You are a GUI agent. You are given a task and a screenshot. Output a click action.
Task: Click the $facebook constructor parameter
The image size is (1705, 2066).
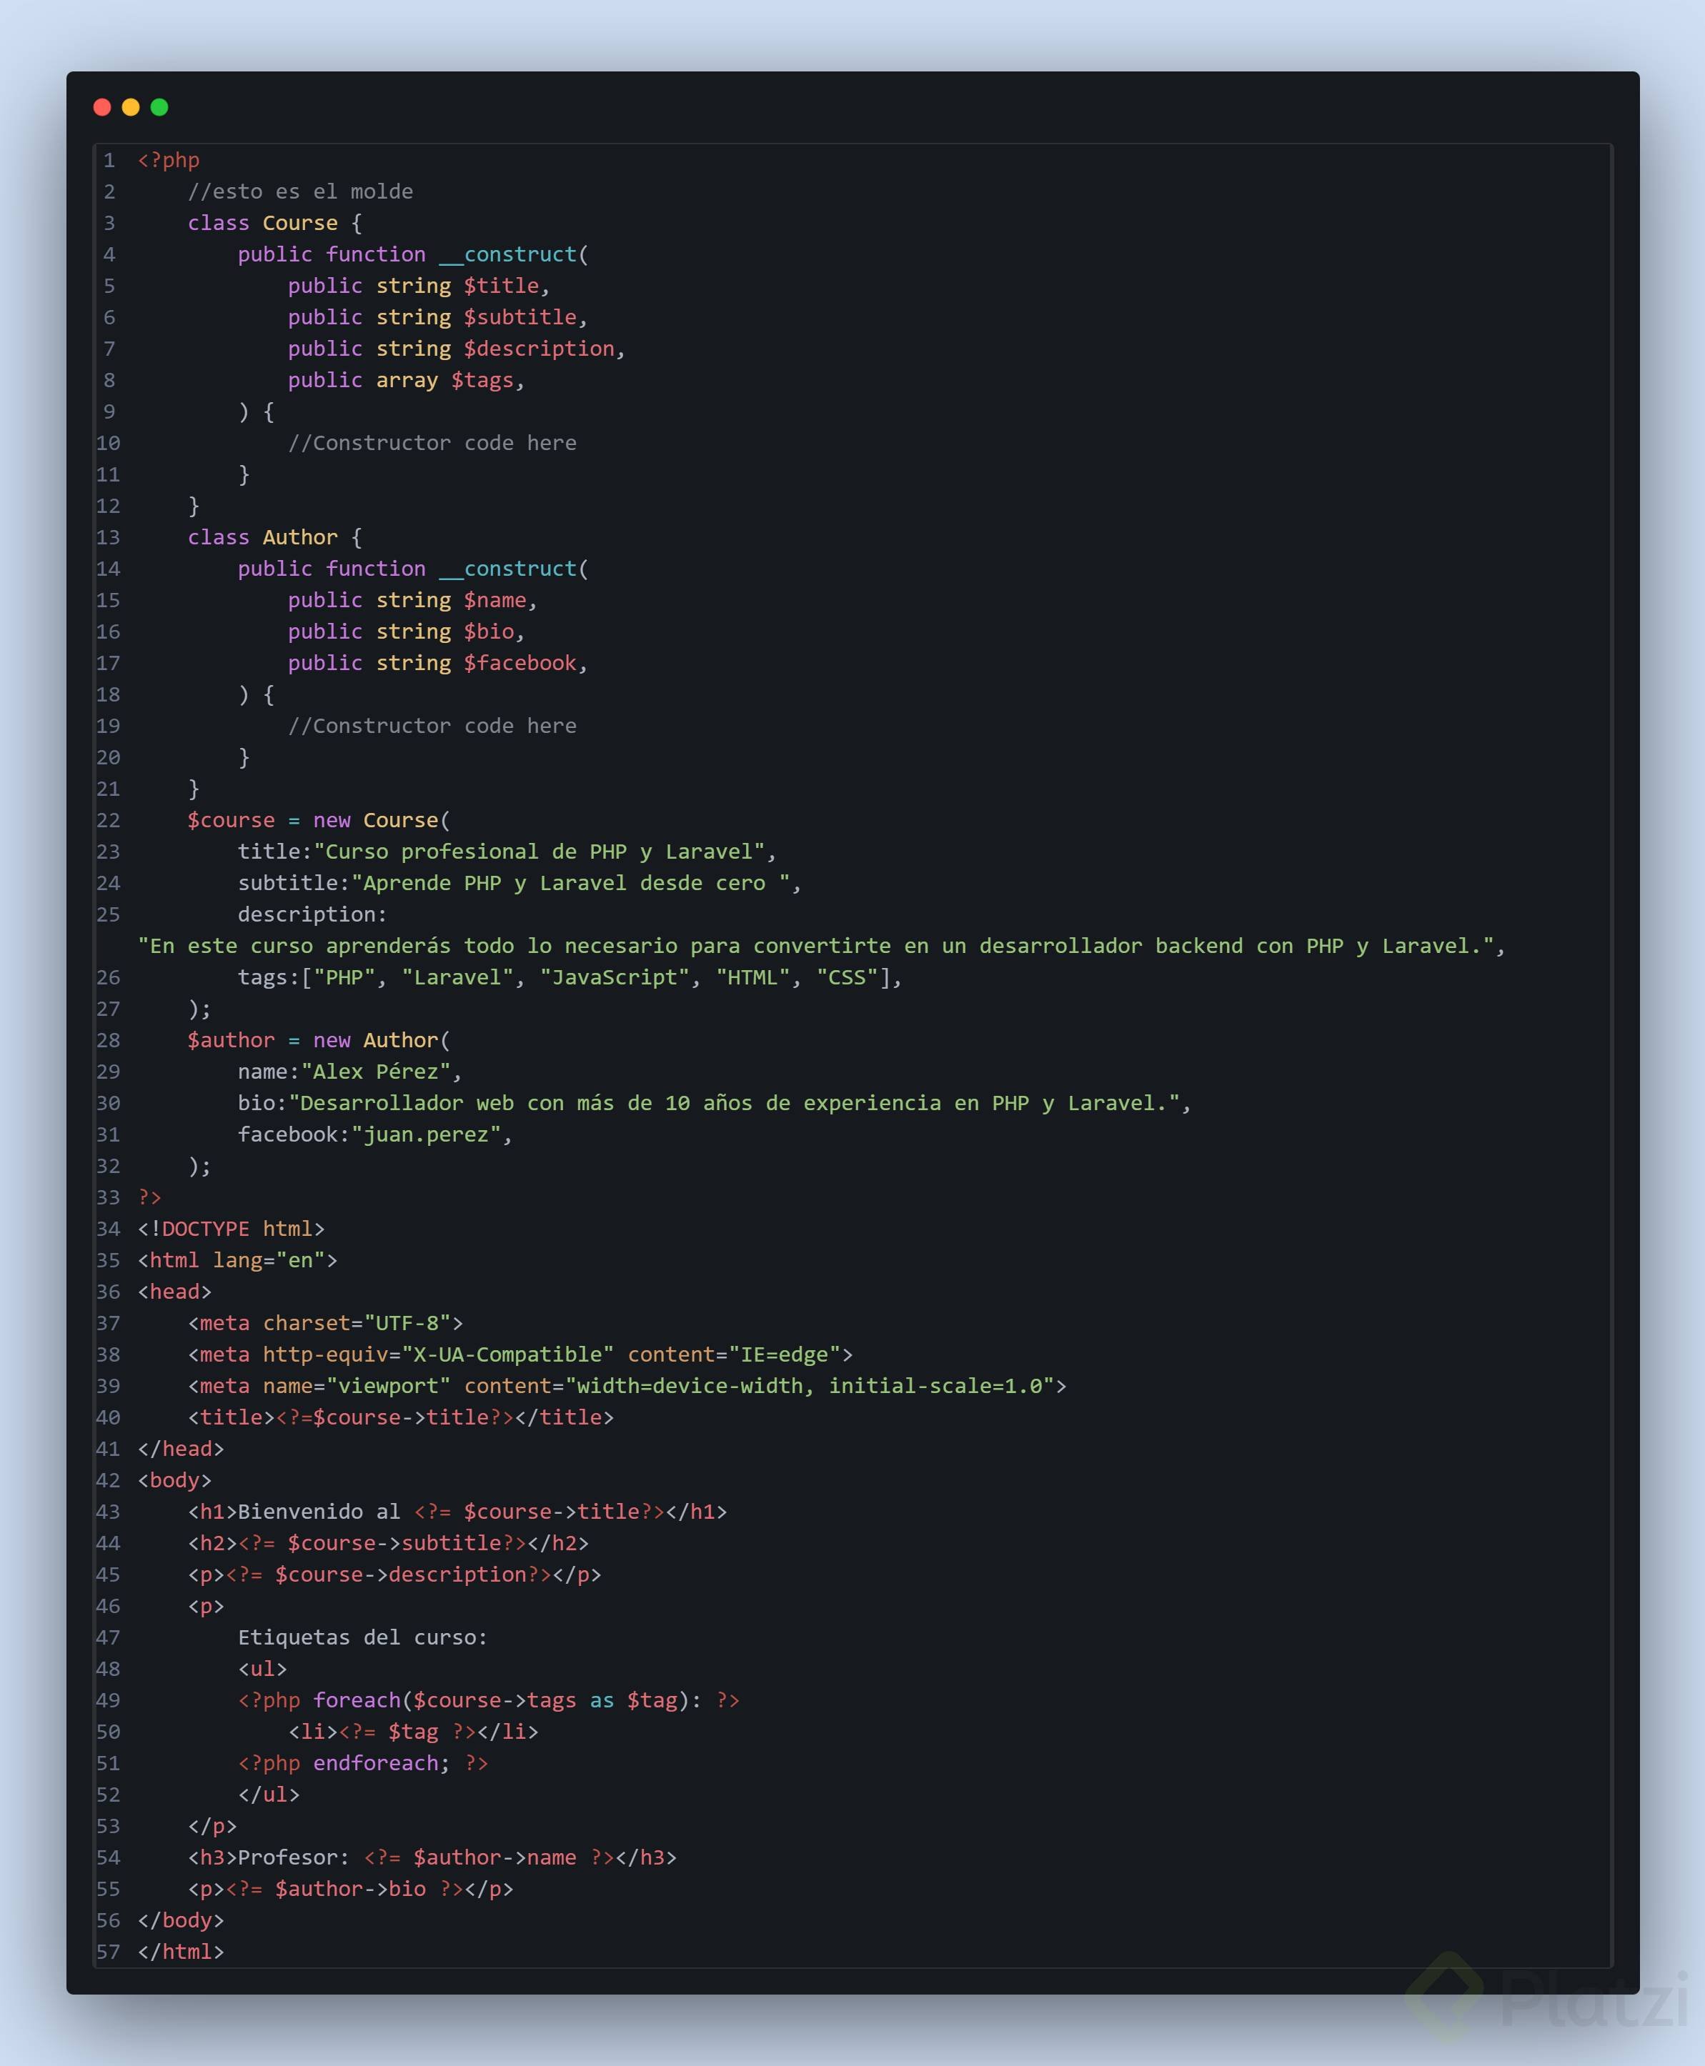520,663
